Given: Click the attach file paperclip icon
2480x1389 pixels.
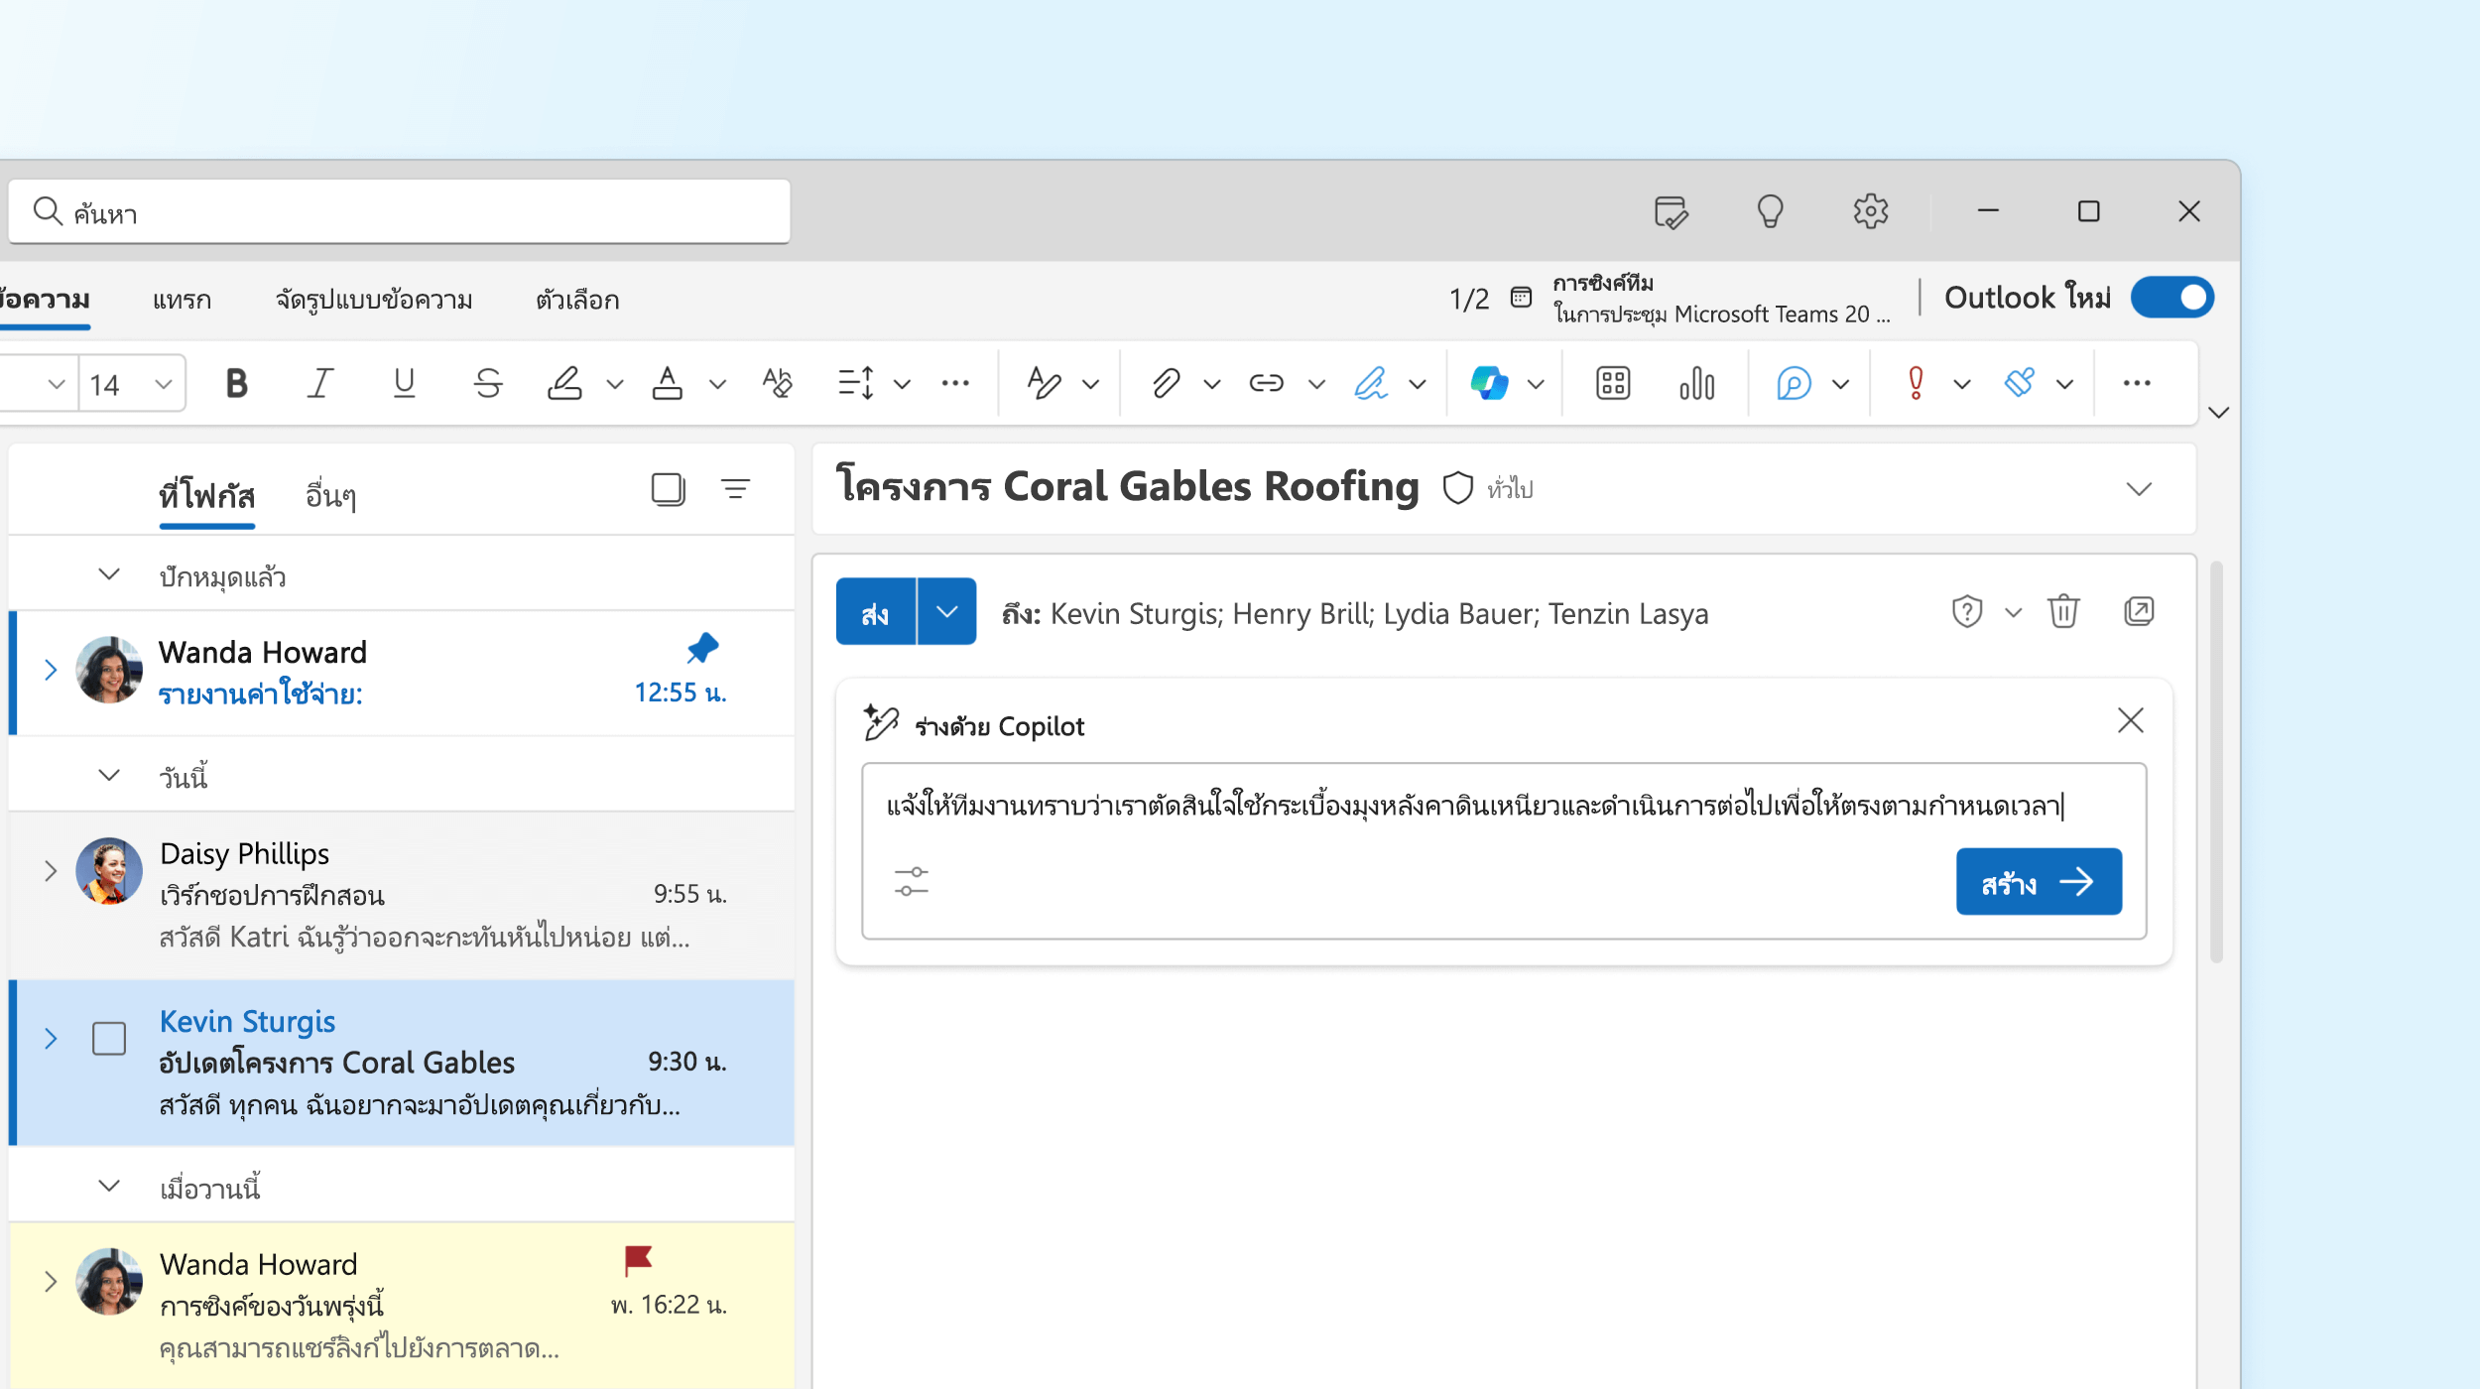Looking at the screenshot, I should click(x=1167, y=383).
